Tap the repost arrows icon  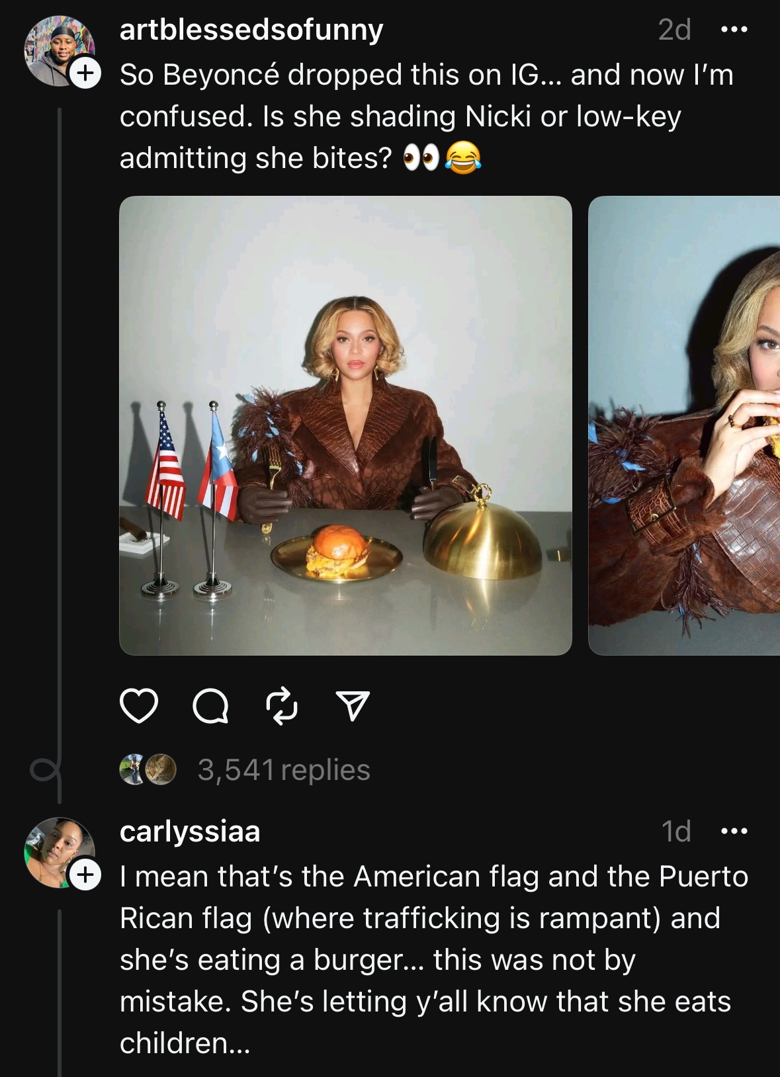[282, 706]
